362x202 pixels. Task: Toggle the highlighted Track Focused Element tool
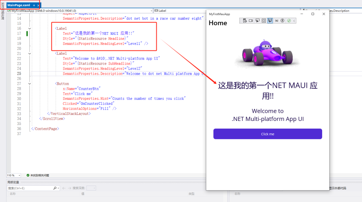click(x=270, y=21)
